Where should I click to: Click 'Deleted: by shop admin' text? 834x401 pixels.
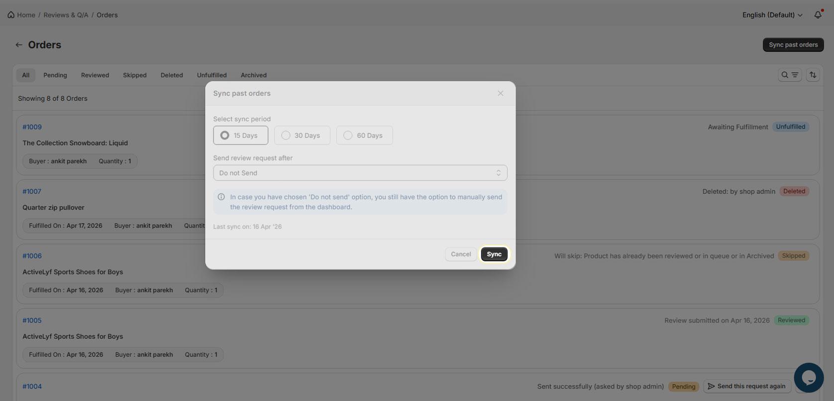tap(739, 191)
